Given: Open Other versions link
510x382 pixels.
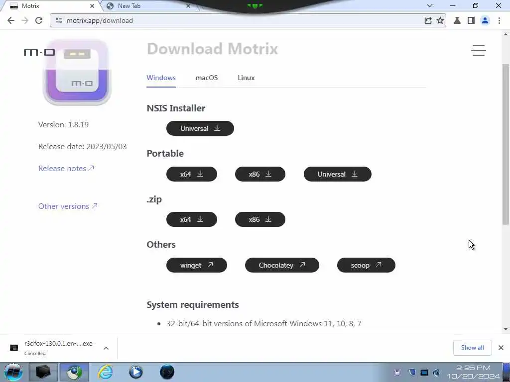Looking at the screenshot, I should [68, 206].
